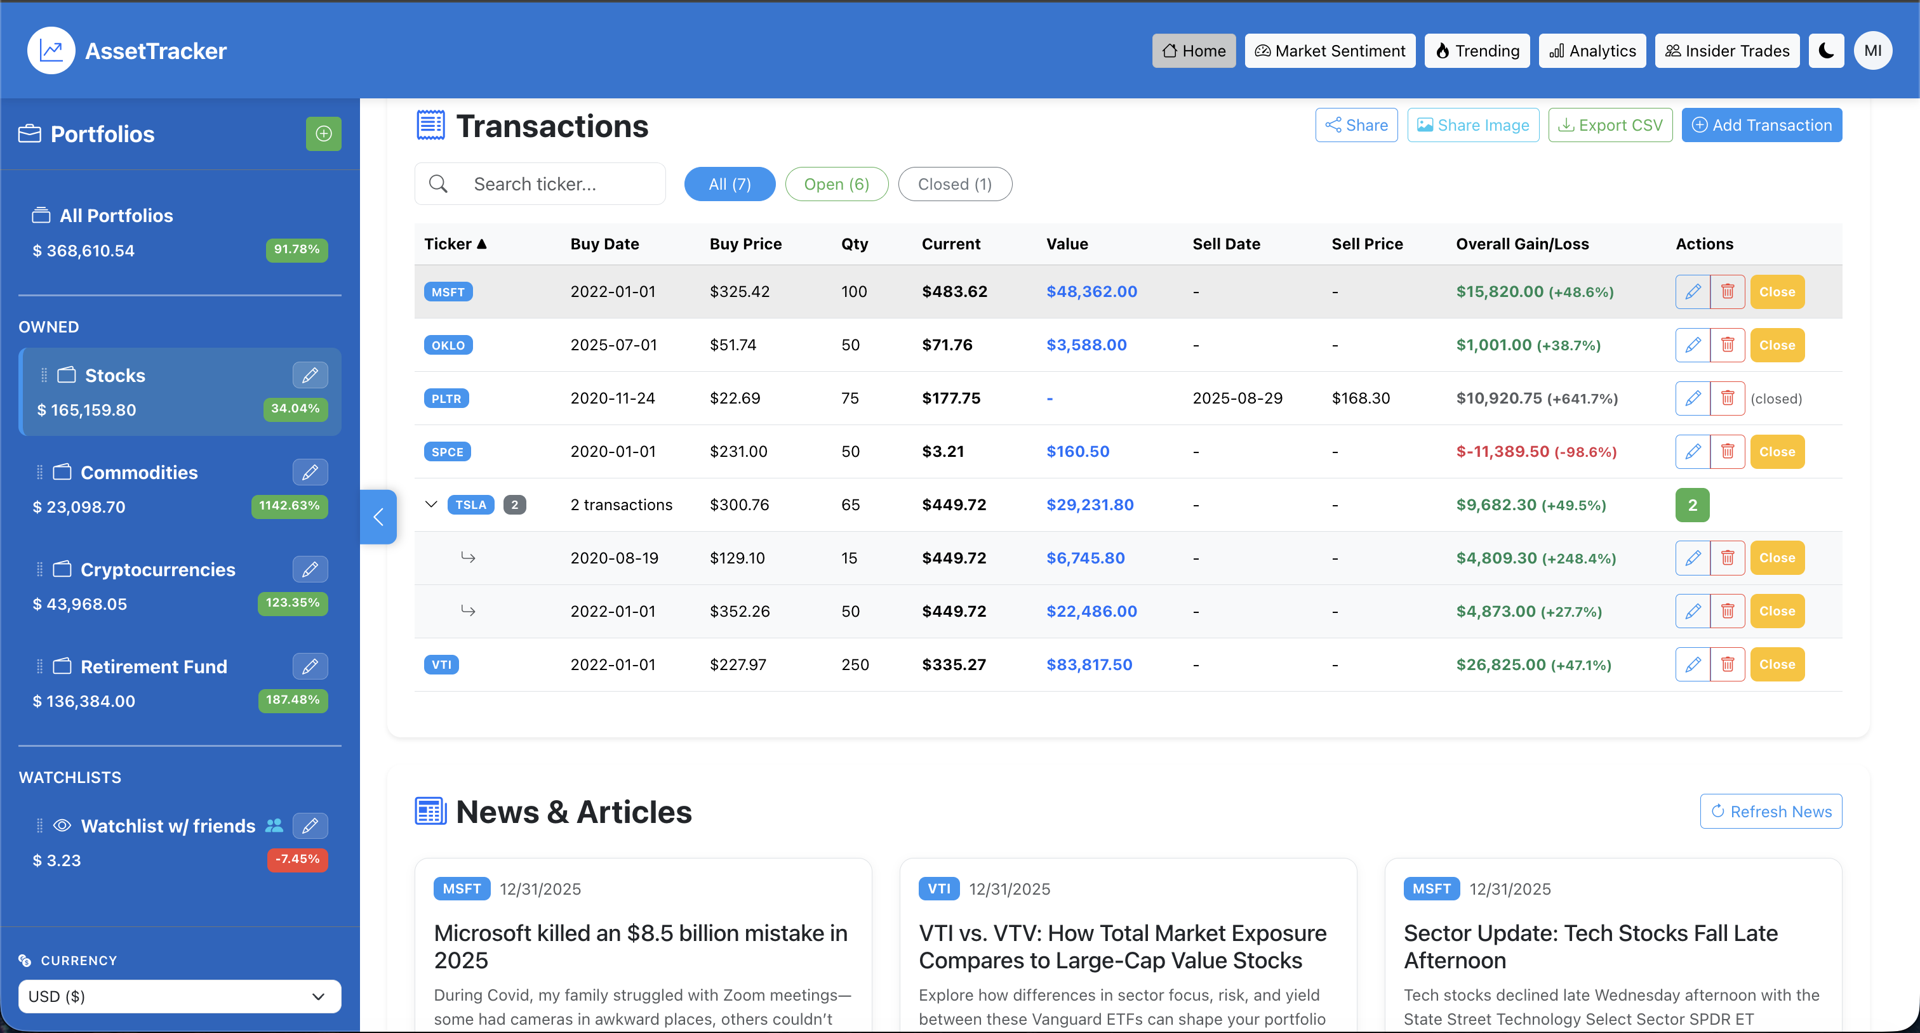
Task: Filter transactions by Closed
Action: tap(955, 184)
